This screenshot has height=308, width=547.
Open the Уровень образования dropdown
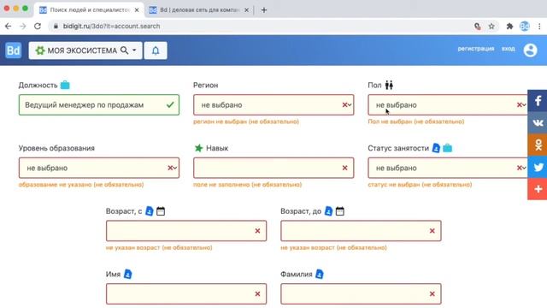click(x=99, y=168)
